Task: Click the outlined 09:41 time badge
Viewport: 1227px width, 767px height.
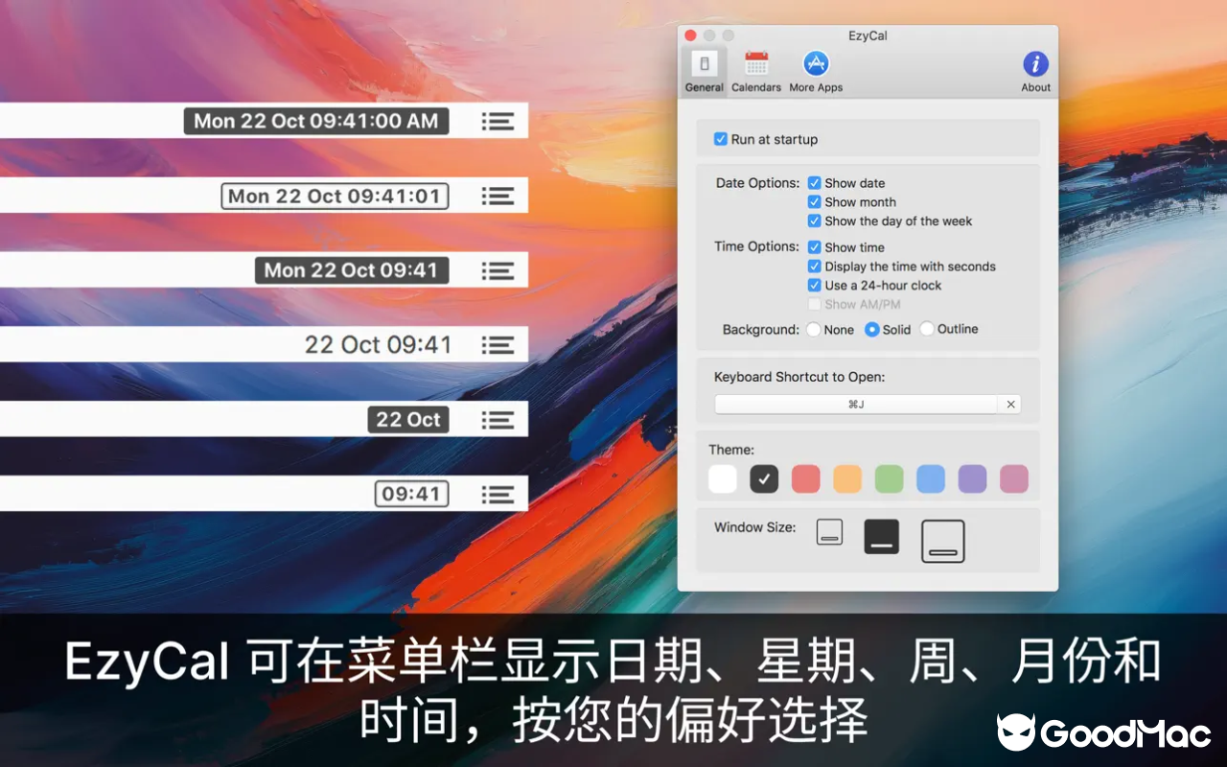Action: pos(411,495)
